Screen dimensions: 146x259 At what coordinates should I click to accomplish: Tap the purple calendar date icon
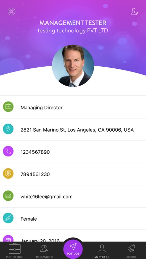point(8,238)
